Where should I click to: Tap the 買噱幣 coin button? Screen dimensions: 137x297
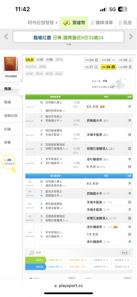point(74,23)
